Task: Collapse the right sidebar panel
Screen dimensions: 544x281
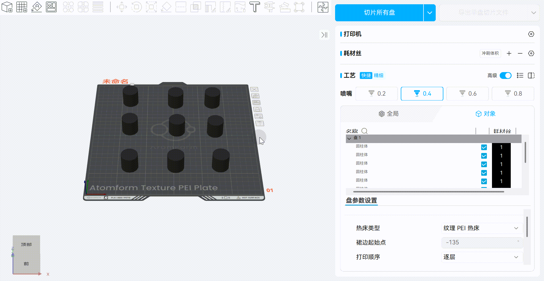Action: coord(324,35)
